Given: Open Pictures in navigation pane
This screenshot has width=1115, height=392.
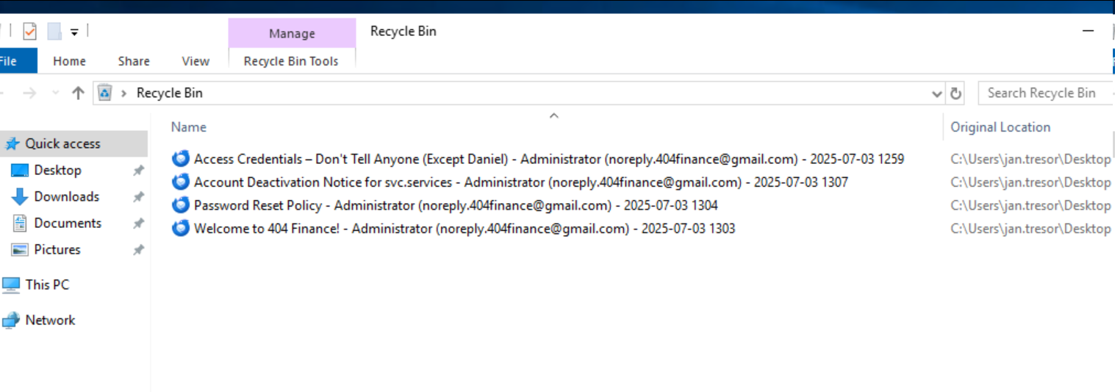Looking at the screenshot, I should pyautogui.click(x=57, y=249).
